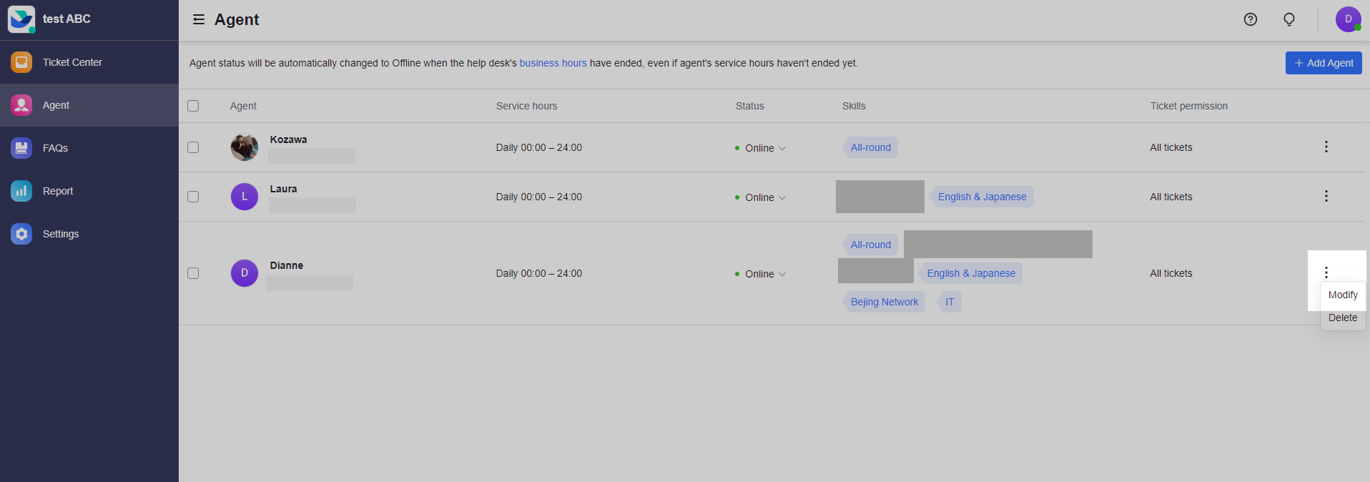Check the box for Dianne
1370x482 pixels.
193,273
